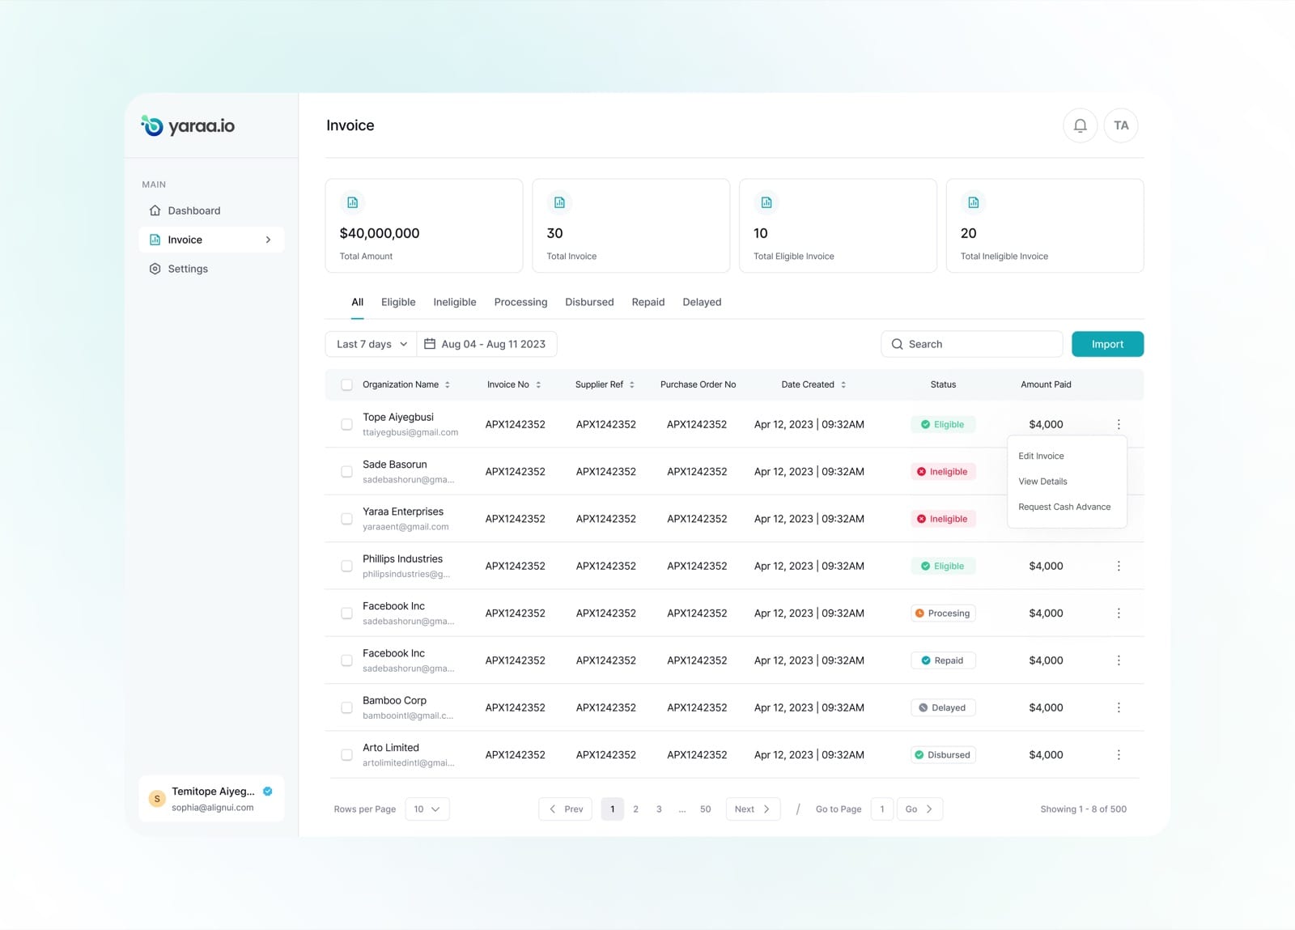Sort by Invoice No arrows
The image size is (1295, 930).
[538, 384]
